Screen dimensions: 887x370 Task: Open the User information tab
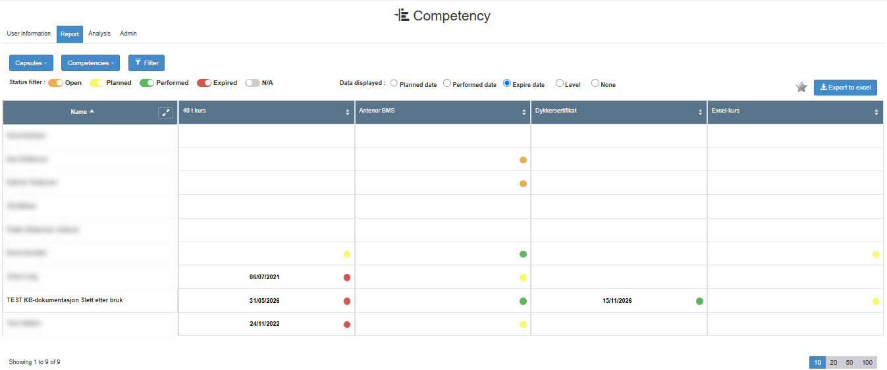(28, 34)
